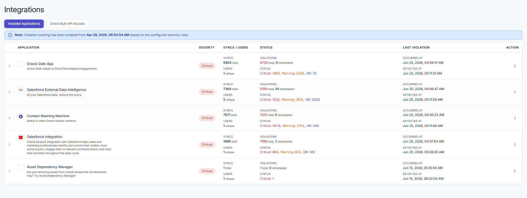Click the Critical: 964 status count

tap(269, 152)
